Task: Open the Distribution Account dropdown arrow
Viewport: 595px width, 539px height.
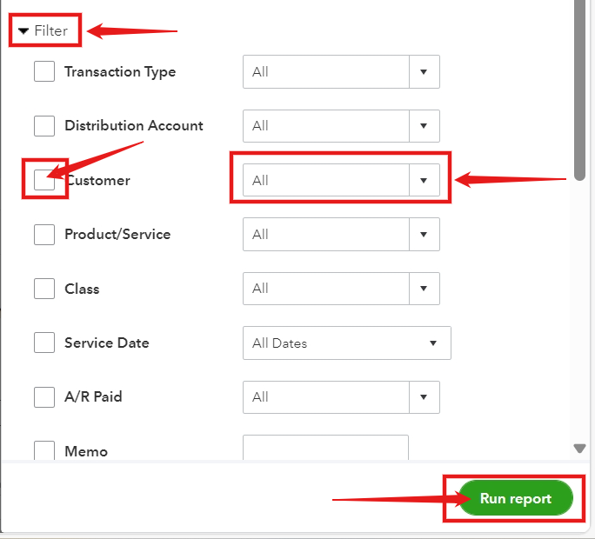Action: coord(425,126)
